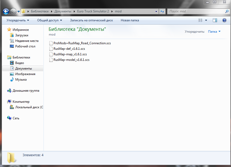Open the Упорядочить toolbar menu
231x167 pixels.
[x=18, y=20]
